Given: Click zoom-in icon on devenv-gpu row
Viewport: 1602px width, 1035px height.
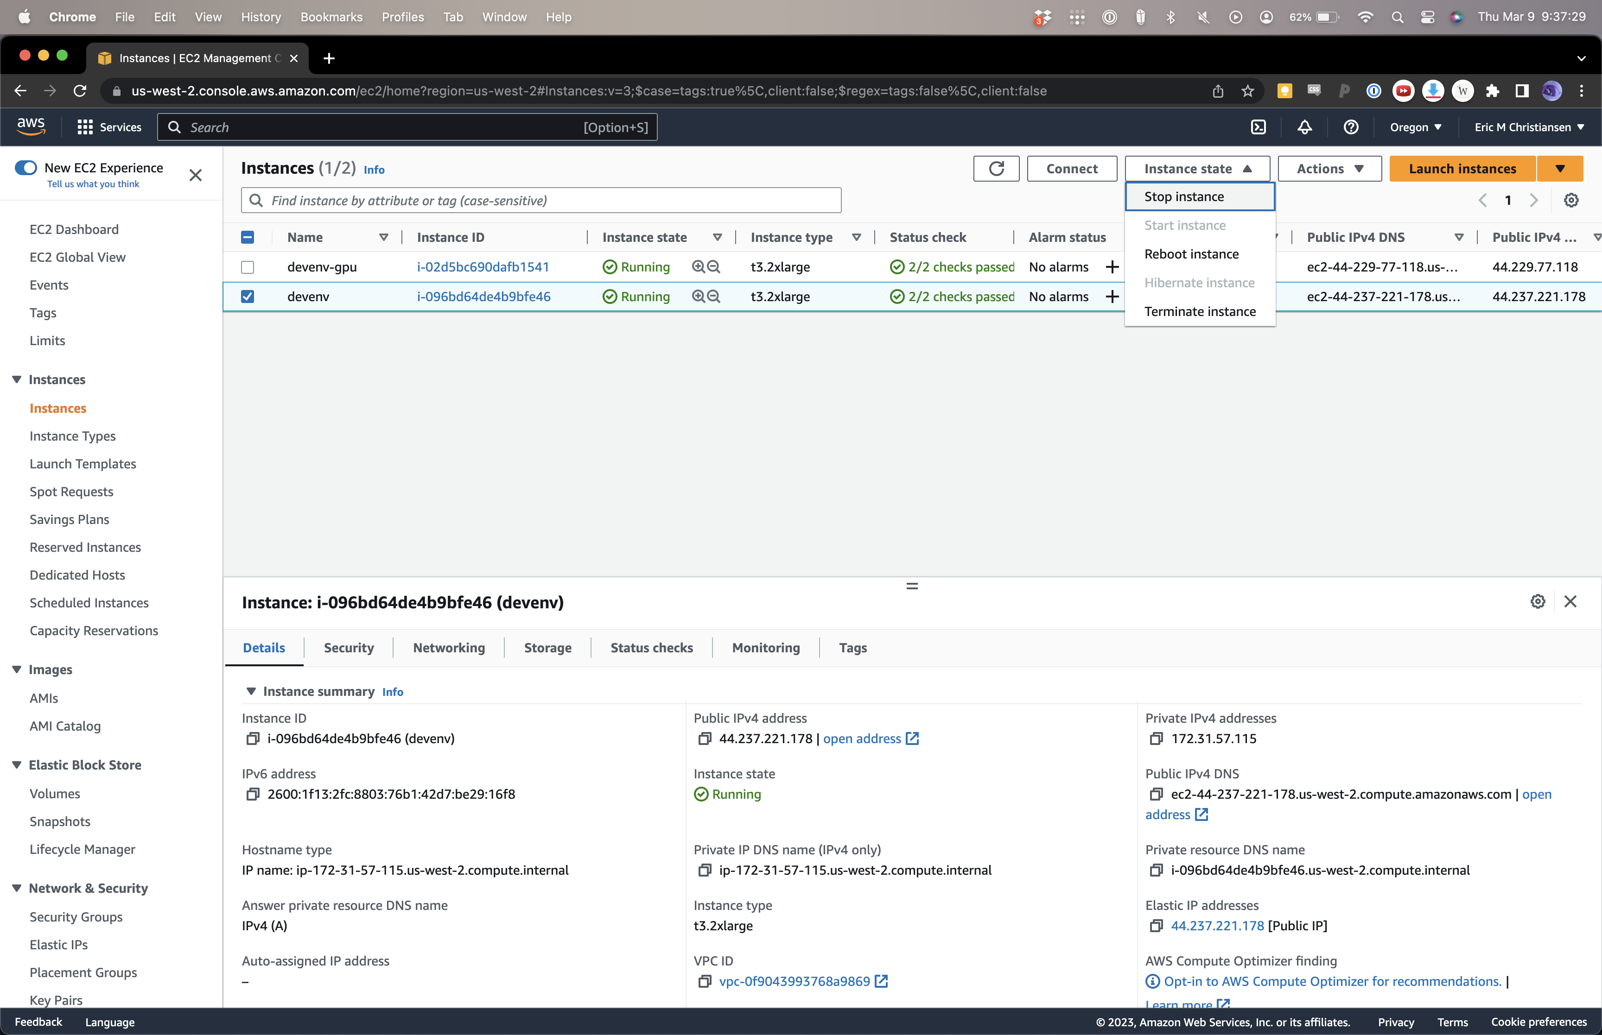Looking at the screenshot, I should pyautogui.click(x=699, y=267).
